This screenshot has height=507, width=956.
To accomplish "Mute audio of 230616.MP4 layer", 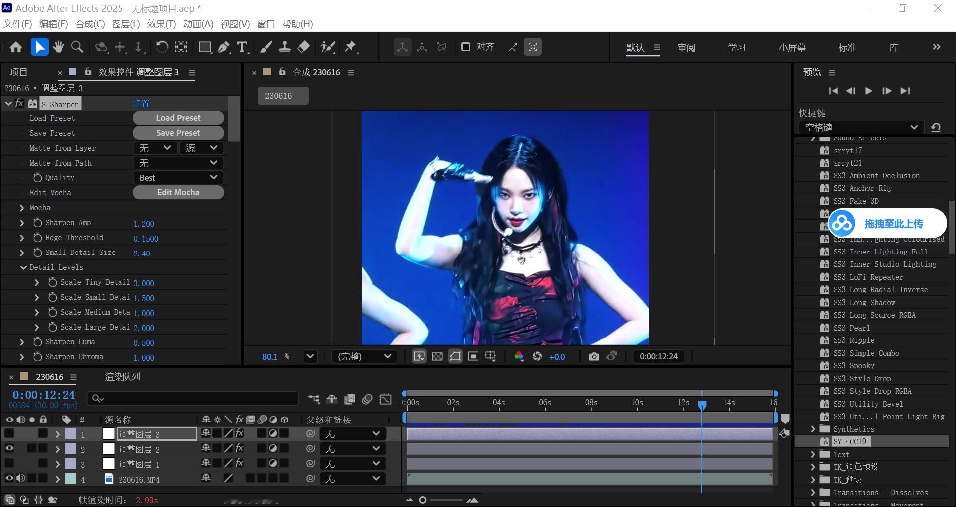I will pyautogui.click(x=20, y=478).
